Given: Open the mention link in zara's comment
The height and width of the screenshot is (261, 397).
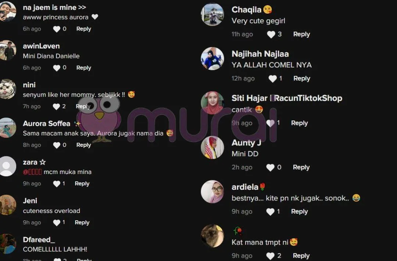Looking at the screenshot, I should pos(32,172).
